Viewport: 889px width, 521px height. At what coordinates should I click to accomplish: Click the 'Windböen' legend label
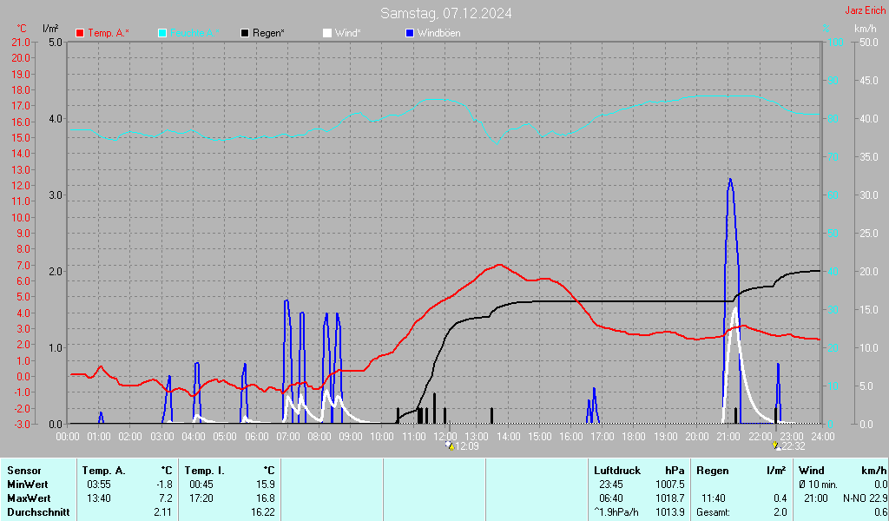[x=438, y=33]
